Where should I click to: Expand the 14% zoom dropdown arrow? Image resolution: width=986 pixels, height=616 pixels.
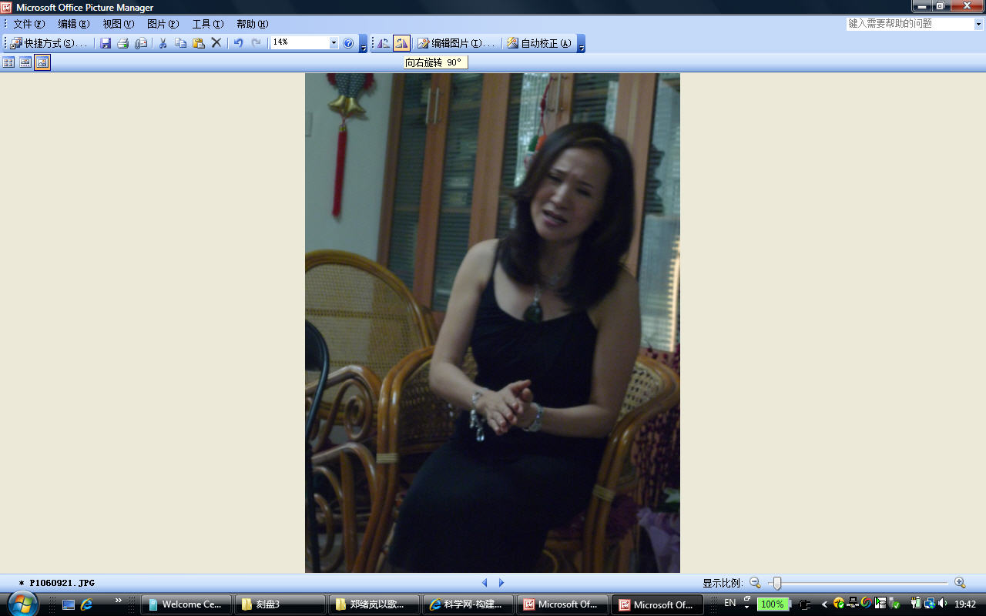coord(334,43)
